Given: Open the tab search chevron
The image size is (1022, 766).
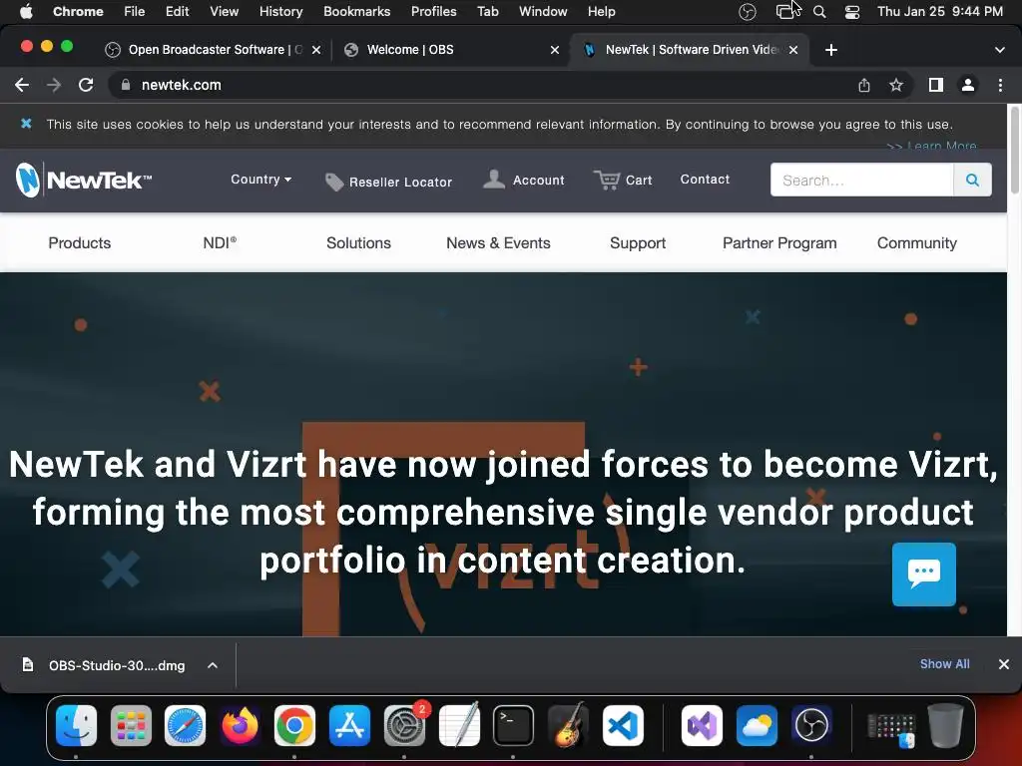Looking at the screenshot, I should (x=1000, y=50).
